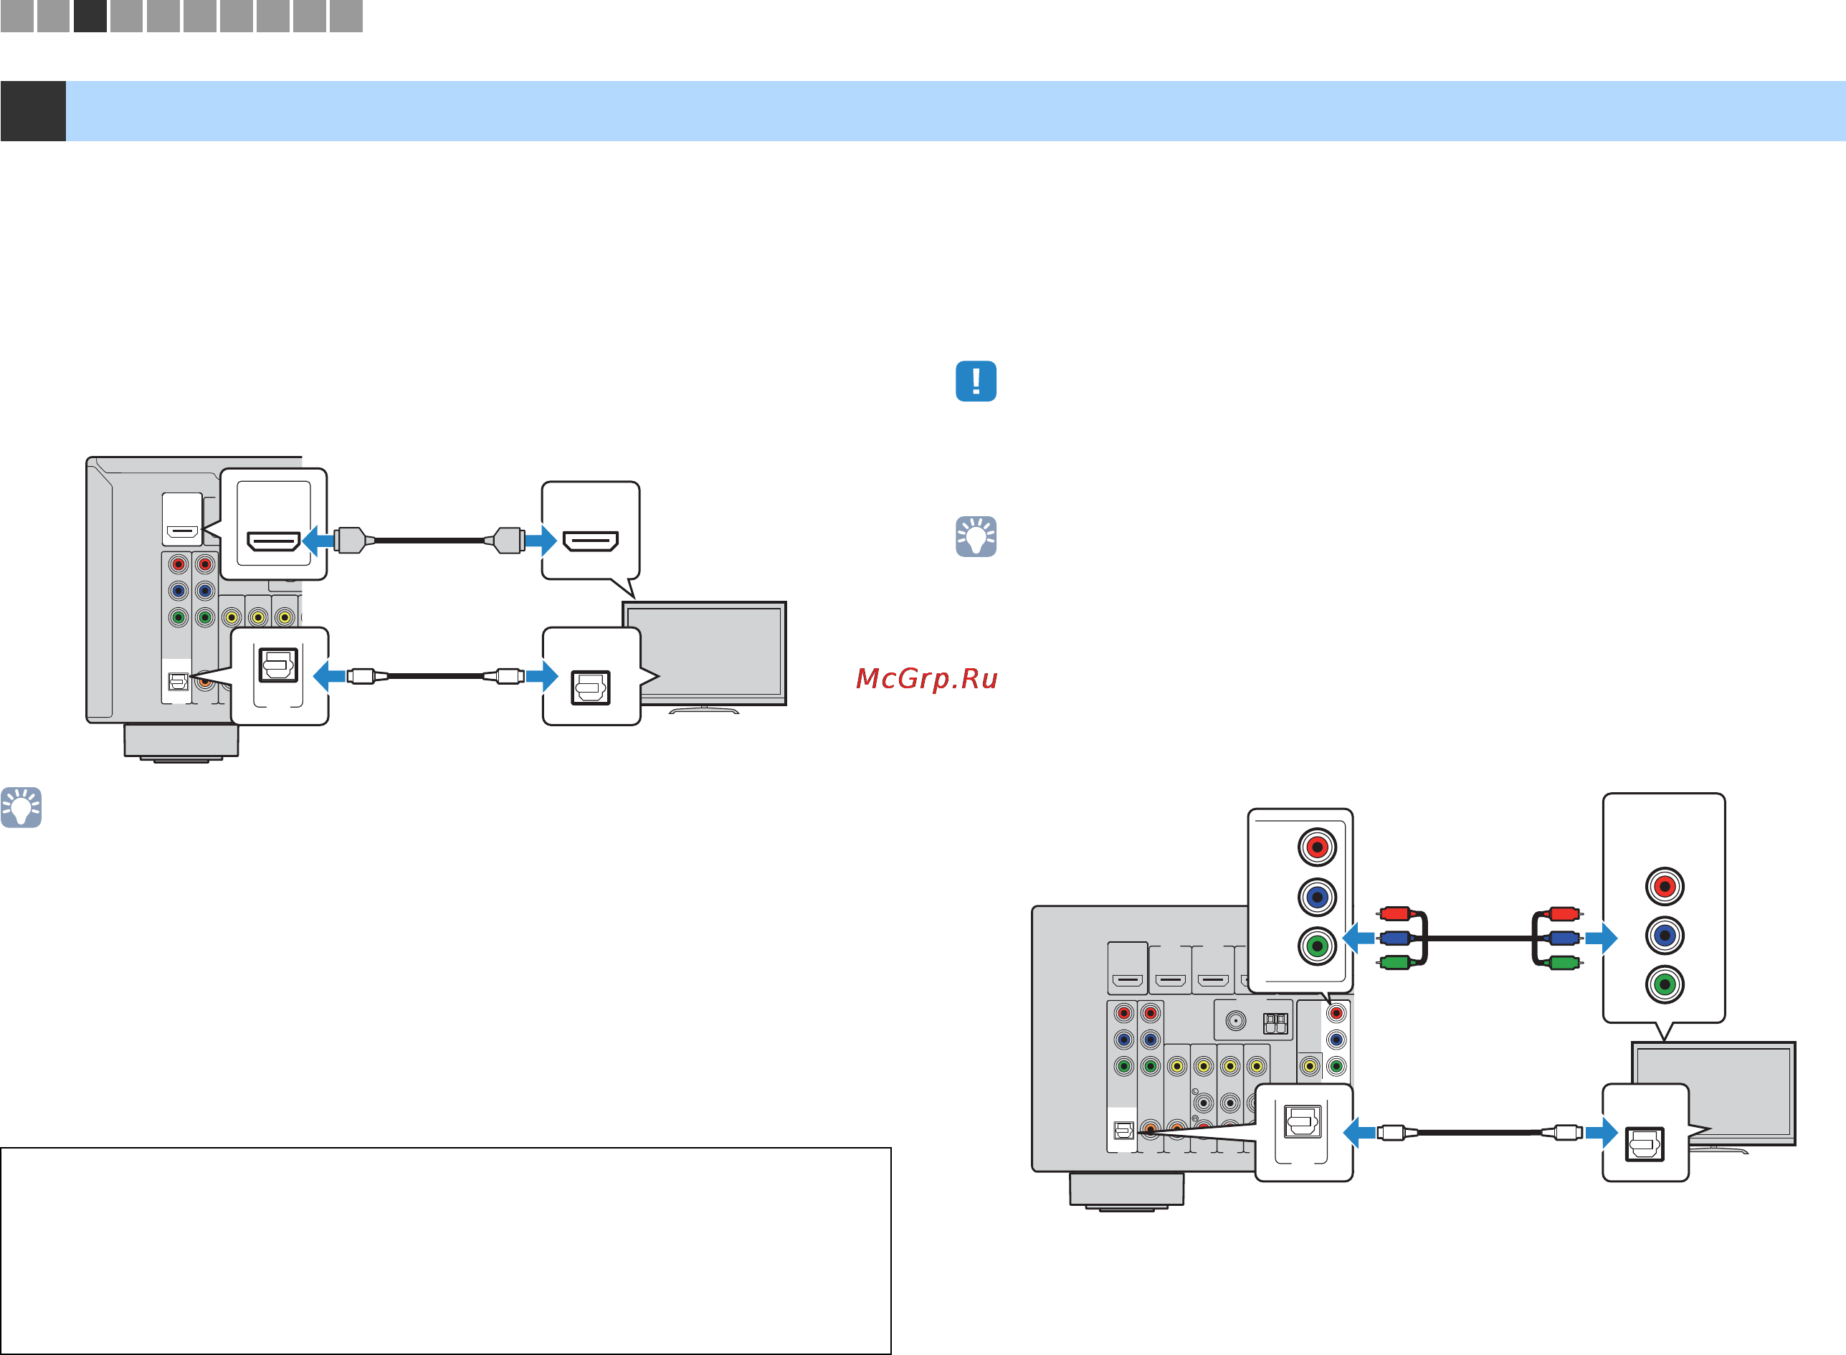This screenshot has width=1846, height=1355.
Task: Click the highlighted first HDMI port on right receiver
Action: [x=1128, y=980]
